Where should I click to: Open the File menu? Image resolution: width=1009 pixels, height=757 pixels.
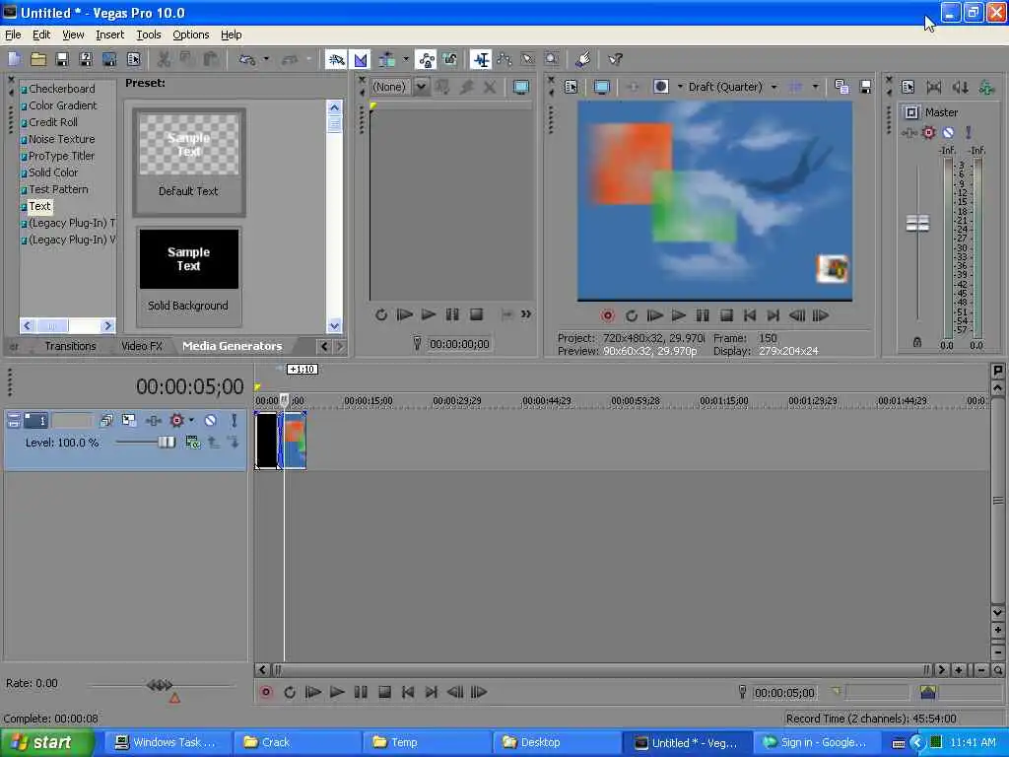pos(13,34)
